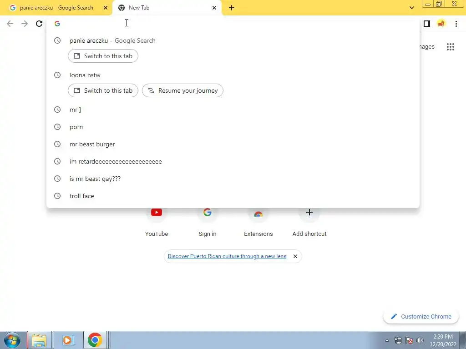The height and width of the screenshot is (349, 466).
Task: Select the New Tab tab
Action: pyautogui.click(x=167, y=8)
